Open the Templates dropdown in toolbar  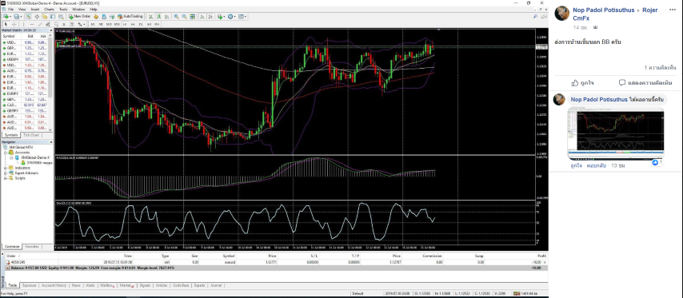coord(242,17)
